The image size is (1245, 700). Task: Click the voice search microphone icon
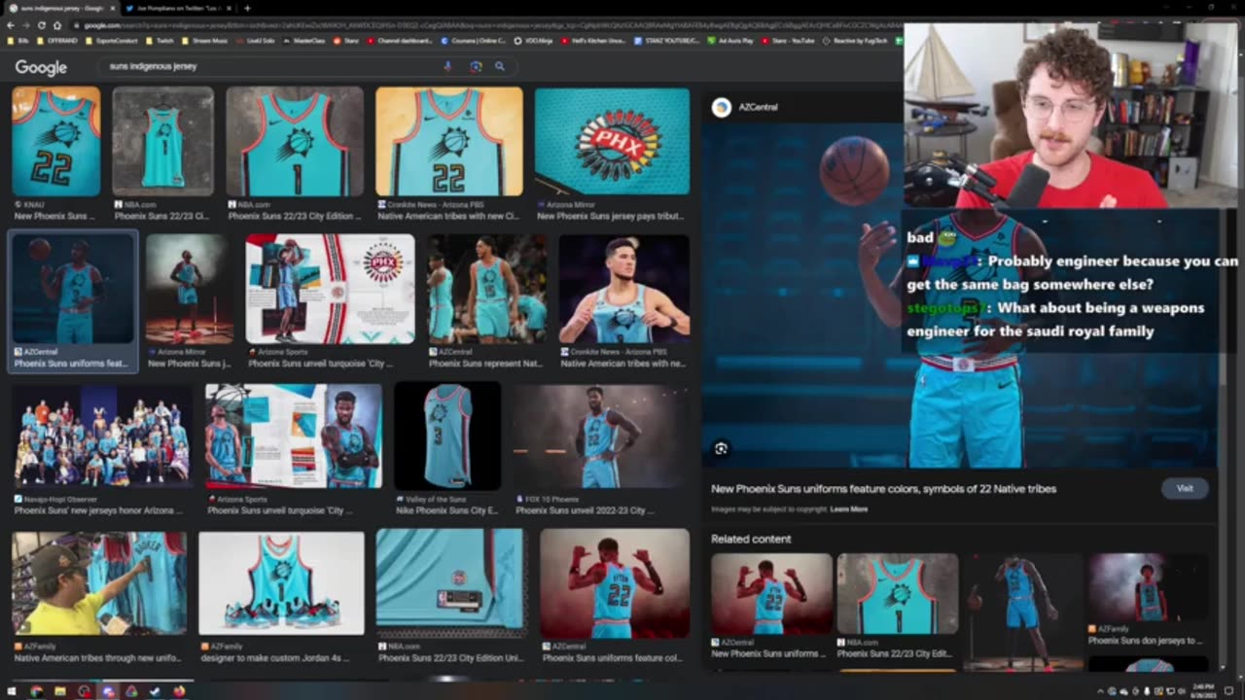click(x=447, y=66)
